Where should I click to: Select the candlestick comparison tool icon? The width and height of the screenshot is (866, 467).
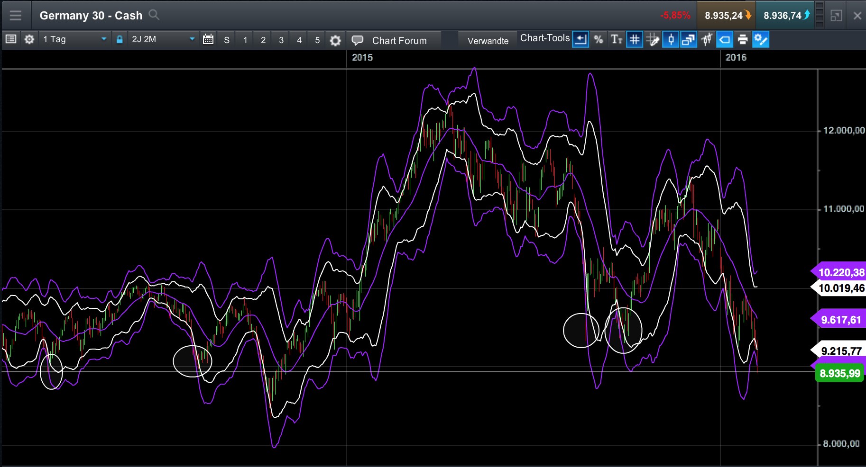coord(707,40)
